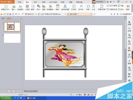
Task: Select slide 1 thumbnail
Action: [x=12, y=27]
